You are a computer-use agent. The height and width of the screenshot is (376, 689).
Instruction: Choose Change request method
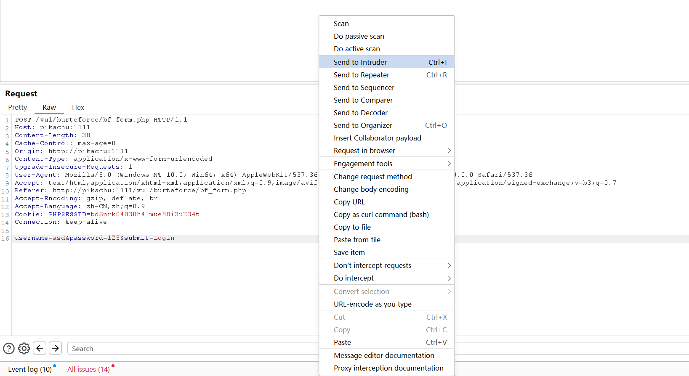(x=372, y=177)
